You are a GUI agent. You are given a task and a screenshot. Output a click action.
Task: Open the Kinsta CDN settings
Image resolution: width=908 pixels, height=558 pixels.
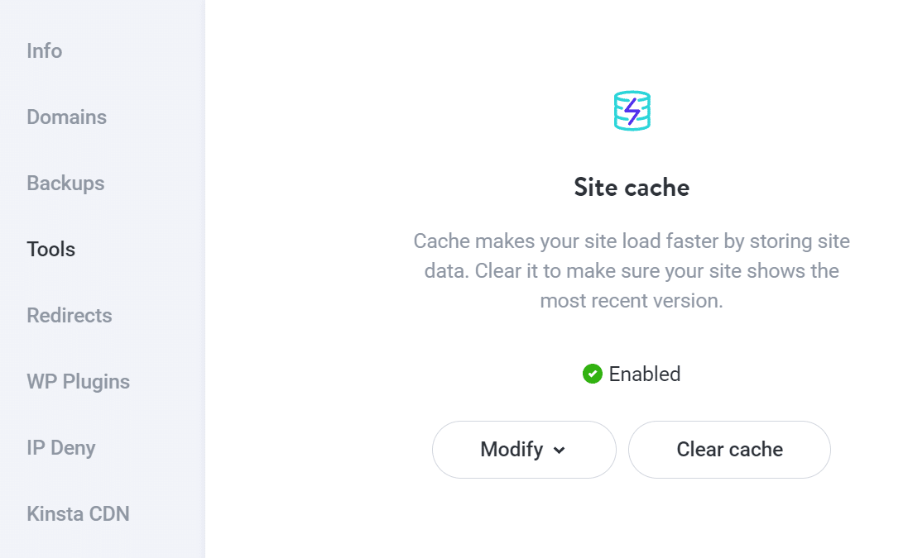[79, 513]
